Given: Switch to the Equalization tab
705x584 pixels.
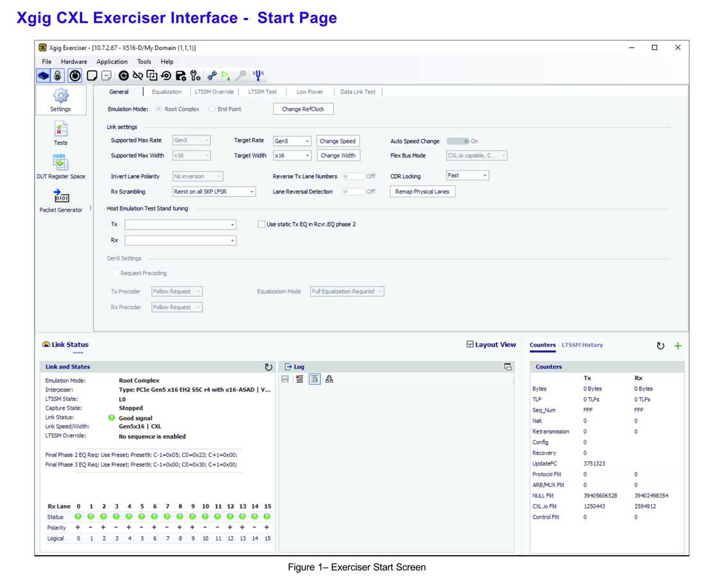Looking at the screenshot, I should 167,92.
